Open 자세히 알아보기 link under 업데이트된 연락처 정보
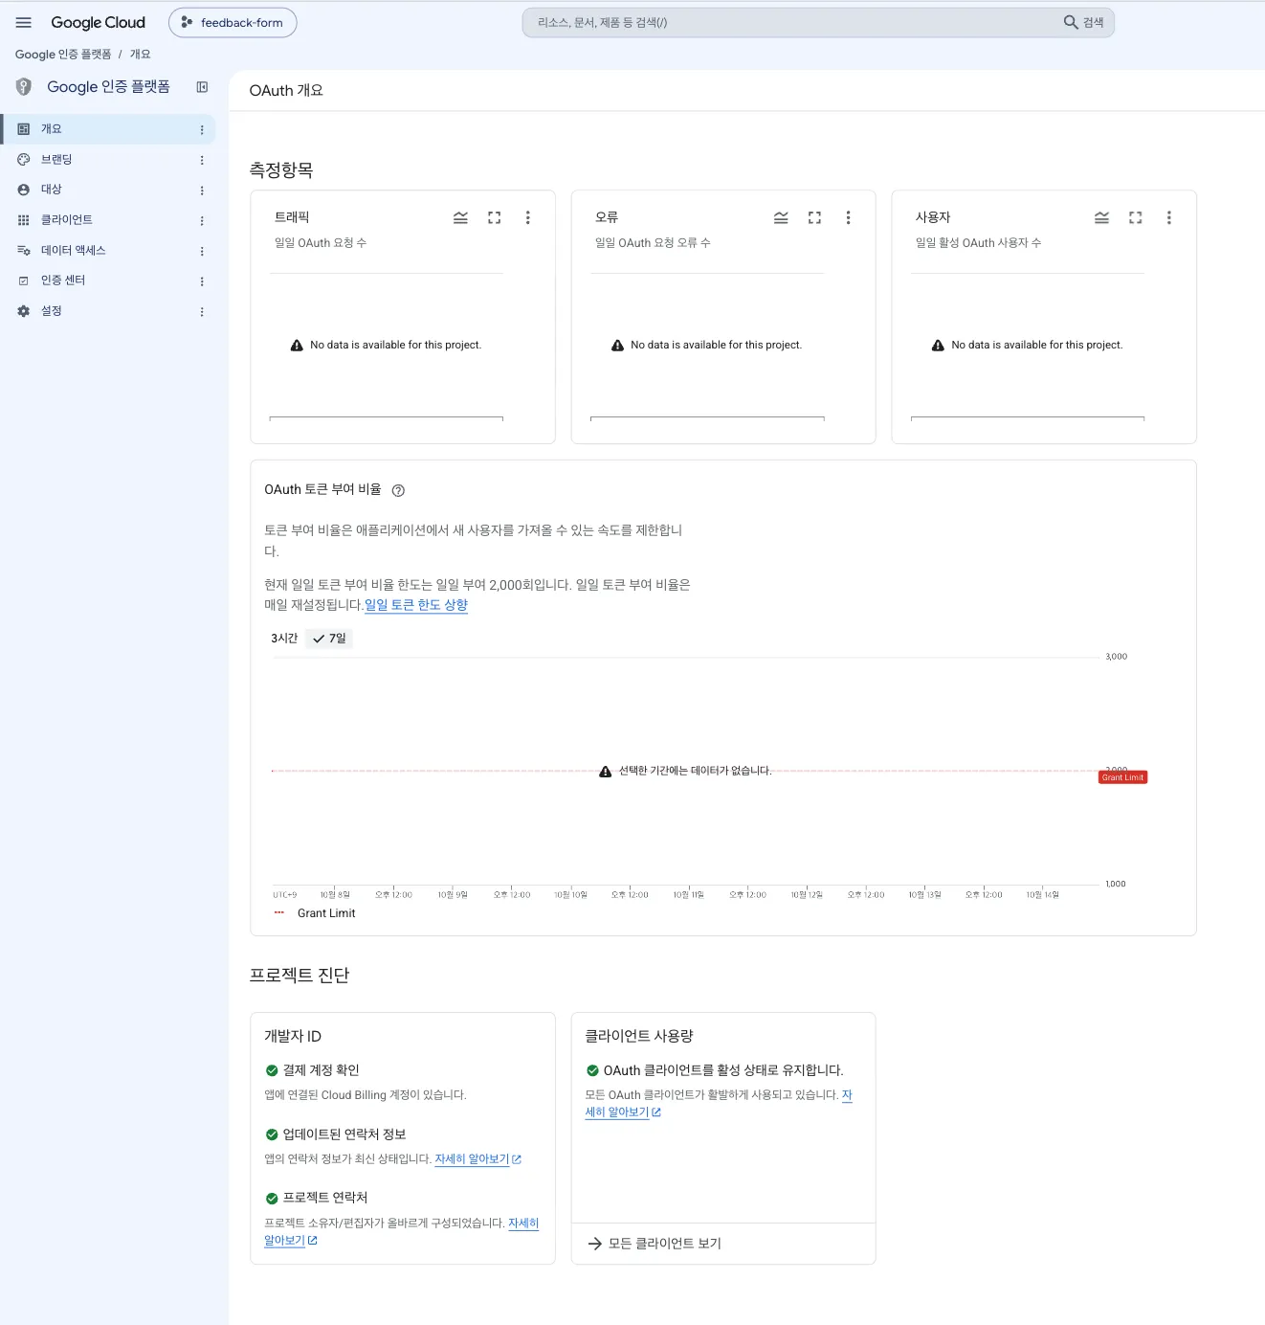 pos(478,1159)
